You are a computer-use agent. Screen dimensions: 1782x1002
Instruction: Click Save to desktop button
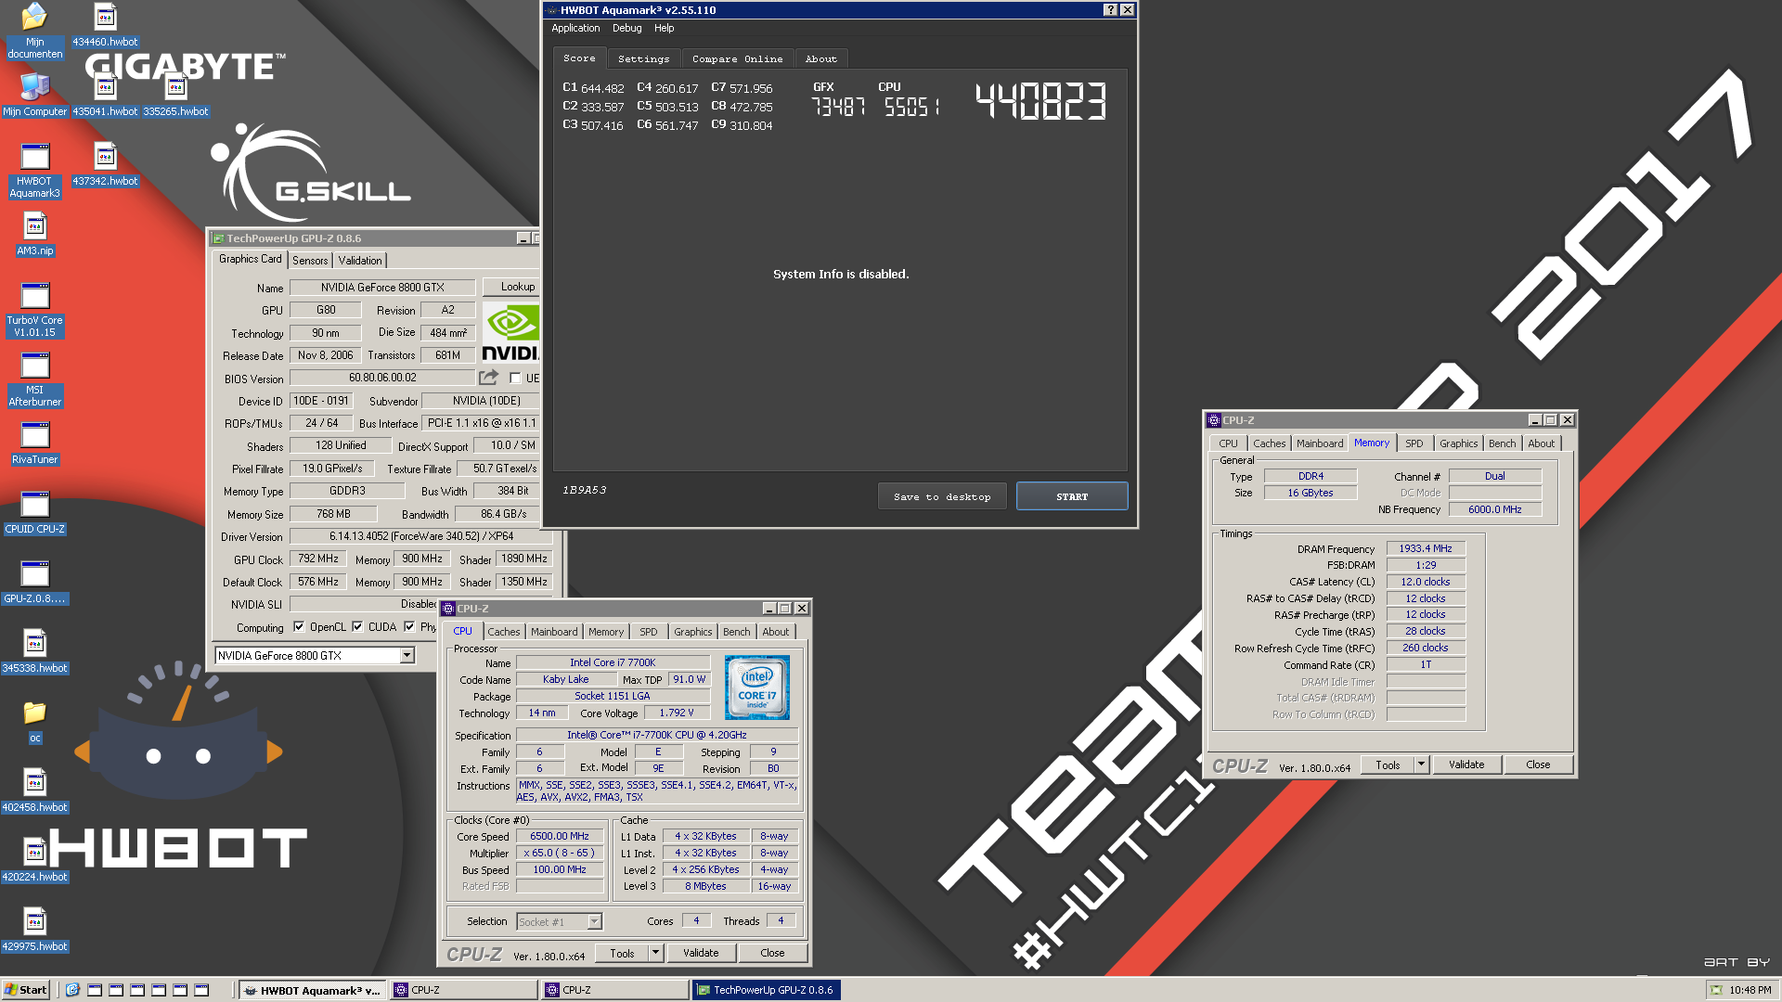942,496
